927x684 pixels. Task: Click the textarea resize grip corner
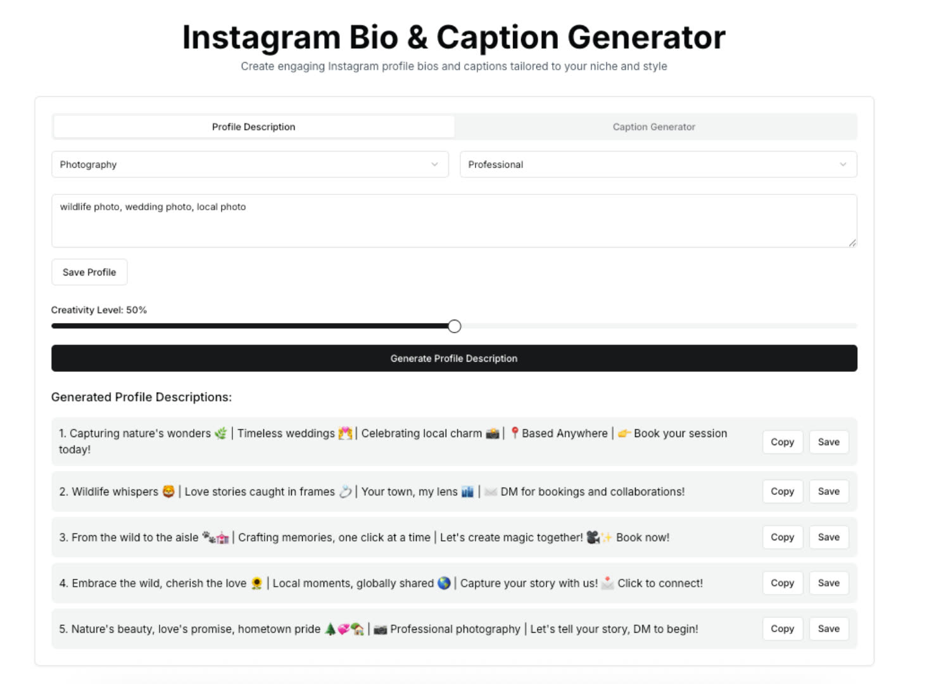852,243
